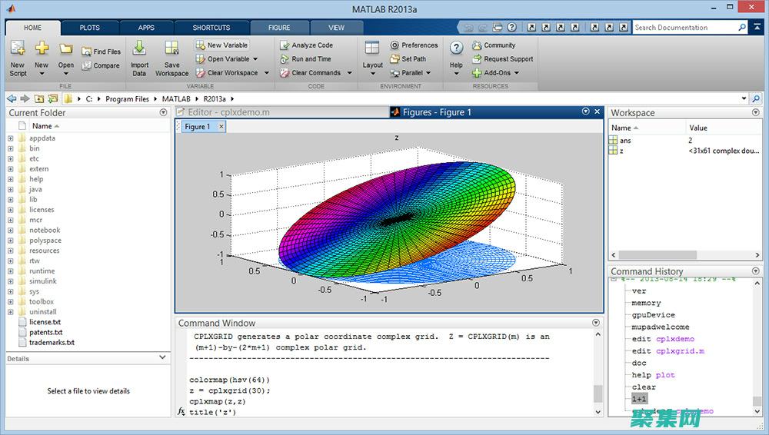This screenshot has height=435, width=769.
Task: Click the Search Documentation field
Action: 684,28
